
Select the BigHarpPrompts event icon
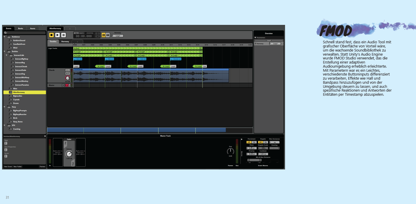(11, 111)
